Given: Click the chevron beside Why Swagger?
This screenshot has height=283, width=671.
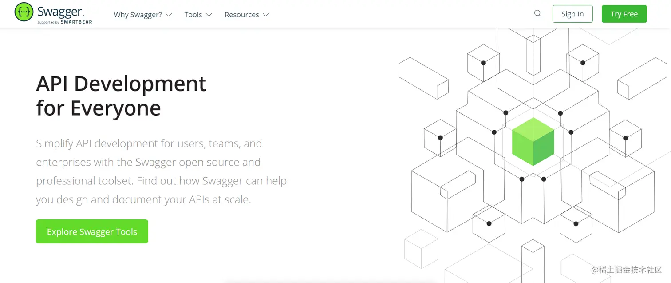Looking at the screenshot, I should [169, 15].
